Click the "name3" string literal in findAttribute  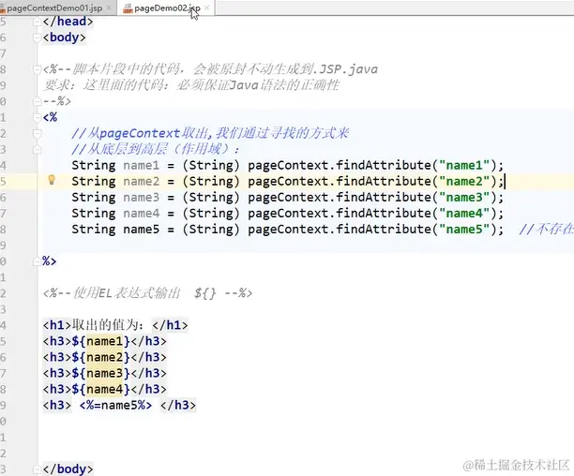(464, 198)
